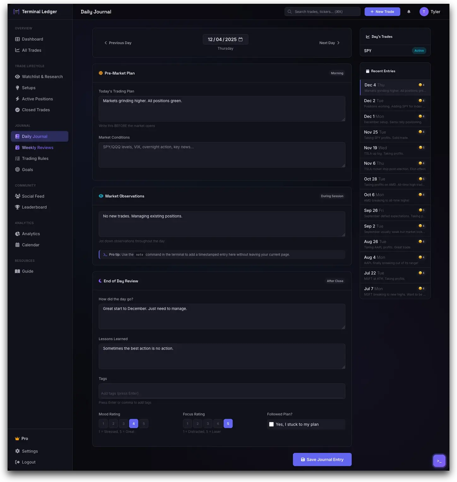
Task: Open the floating terminal command icon
Action: point(439,461)
